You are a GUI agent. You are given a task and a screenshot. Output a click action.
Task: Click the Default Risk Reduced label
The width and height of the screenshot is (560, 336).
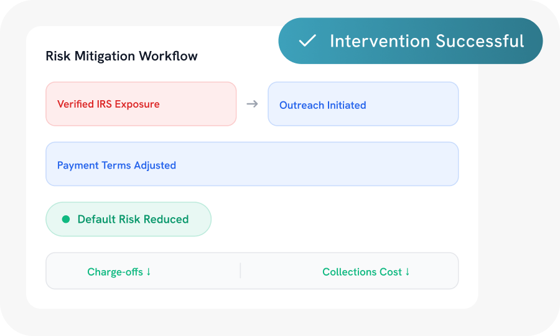133,219
